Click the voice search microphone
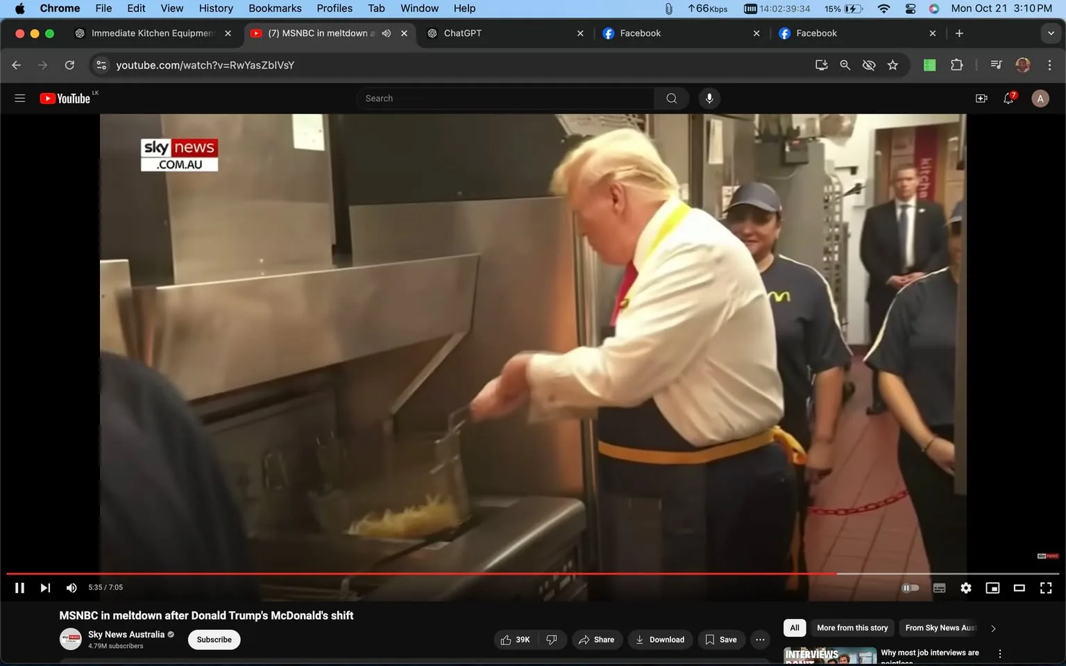Image resolution: width=1066 pixels, height=666 pixels. [x=709, y=98]
